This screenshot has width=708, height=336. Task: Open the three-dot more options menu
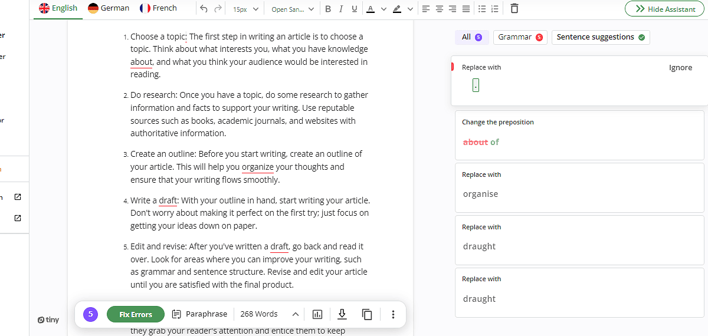[393, 314]
